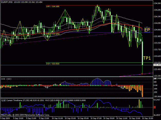Click the tall yellow bar in QQE panel
Image resolution: width=161 pixels, height=120 pixels.
[x=139, y=104]
